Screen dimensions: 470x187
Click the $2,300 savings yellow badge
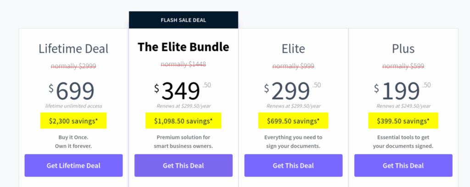click(x=73, y=121)
